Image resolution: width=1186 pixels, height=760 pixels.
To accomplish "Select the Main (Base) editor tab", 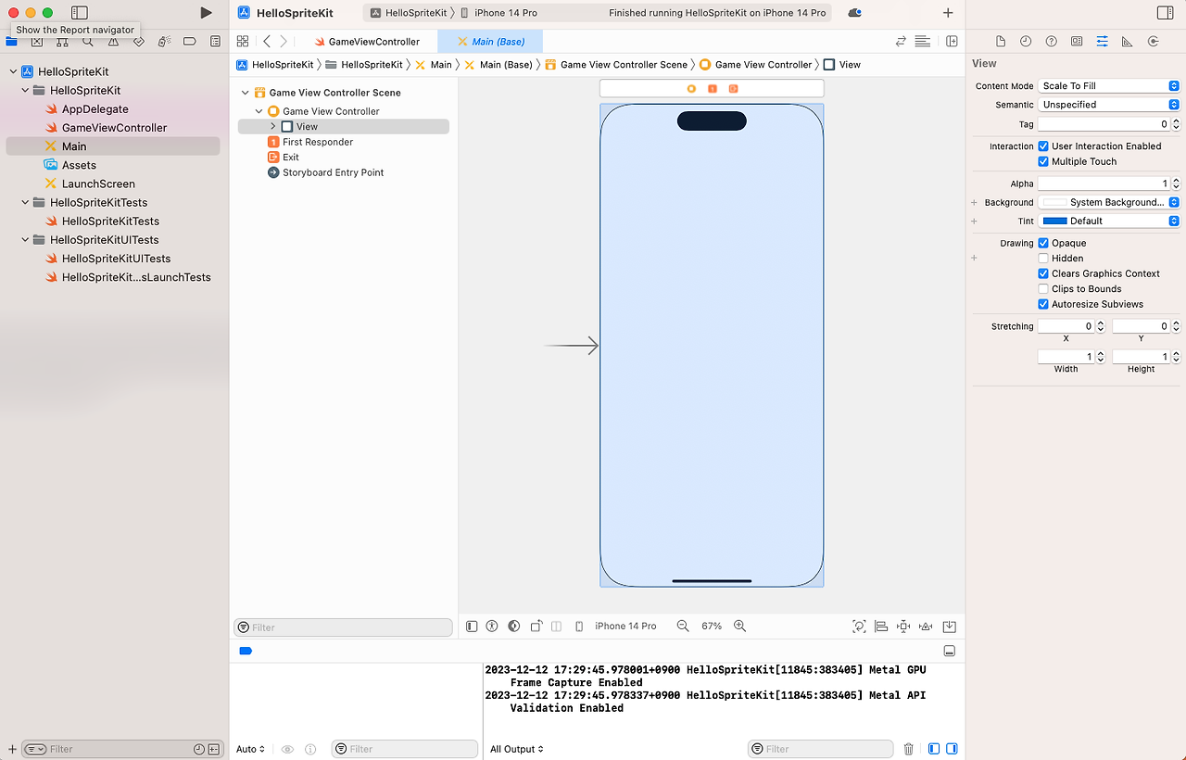I will 491,42.
